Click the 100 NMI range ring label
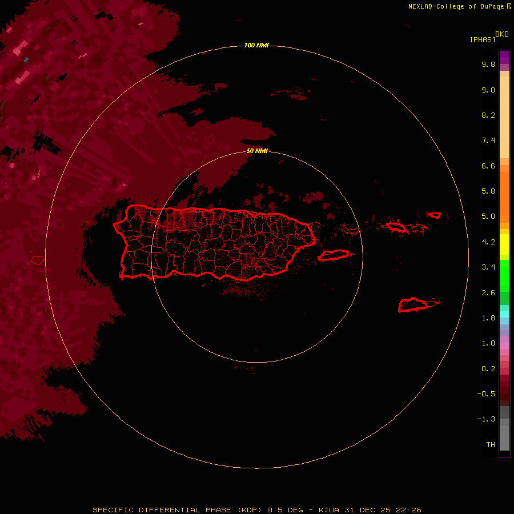 [256, 45]
